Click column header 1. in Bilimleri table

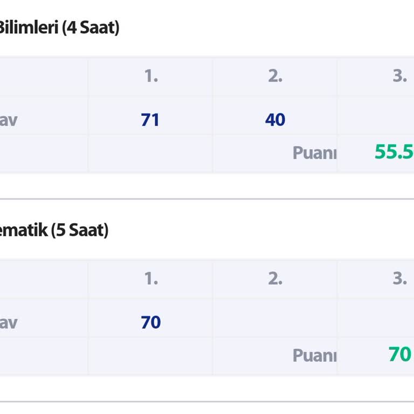[151, 76]
